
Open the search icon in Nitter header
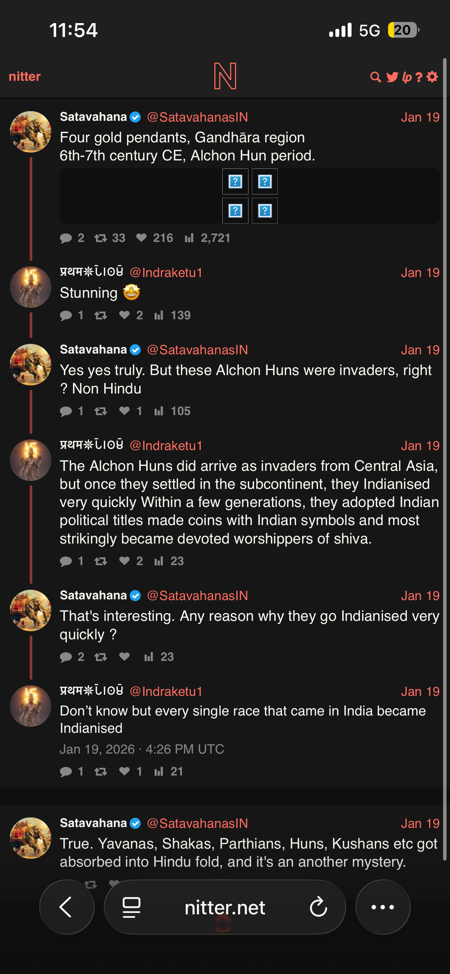pos(375,77)
